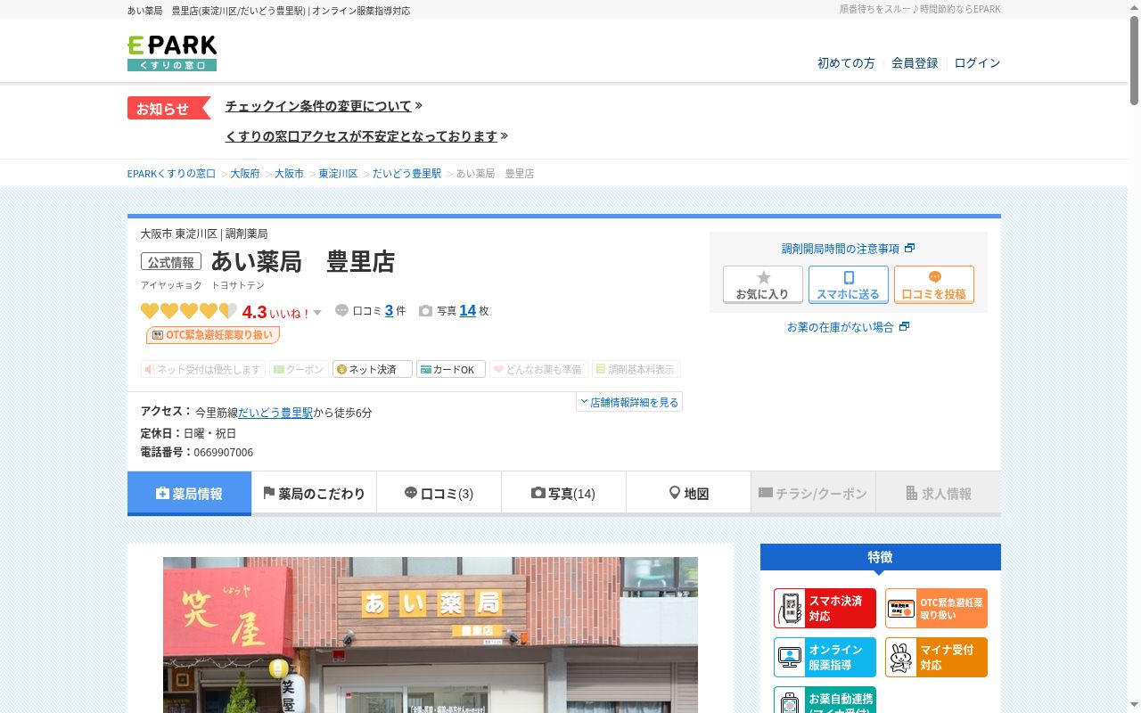Viewport: 1141px width, 713px height.
Task: Switch to the 薬局のこだわり tab
Action: point(314,493)
